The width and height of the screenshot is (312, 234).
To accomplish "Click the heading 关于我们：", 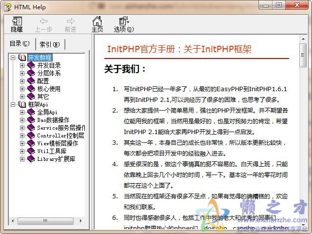I will coord(125,69).
